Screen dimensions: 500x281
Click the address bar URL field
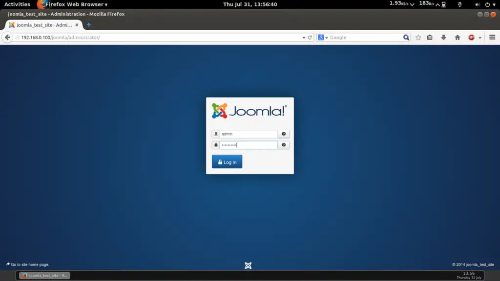pos(160,37)
